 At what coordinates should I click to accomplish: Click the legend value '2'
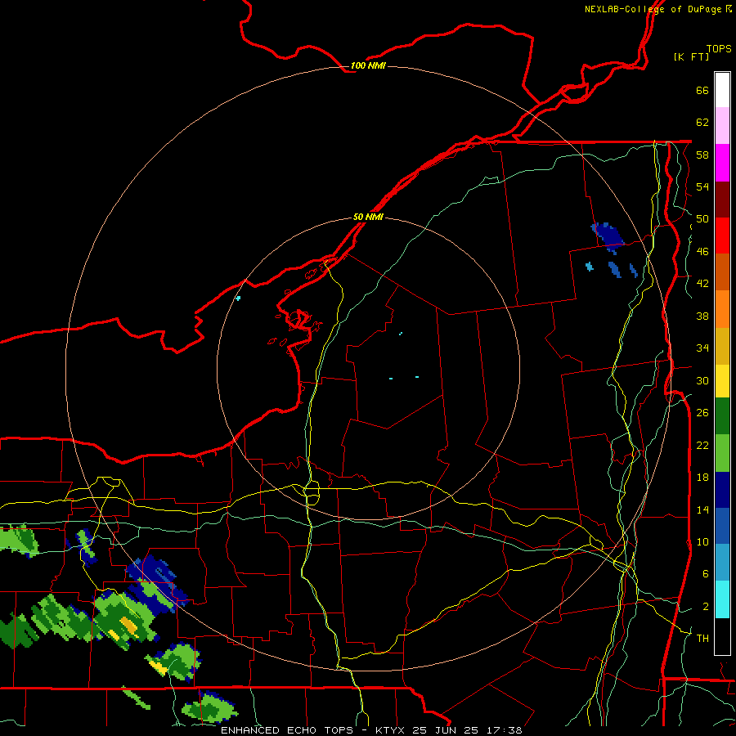click(x=705, y=606)
